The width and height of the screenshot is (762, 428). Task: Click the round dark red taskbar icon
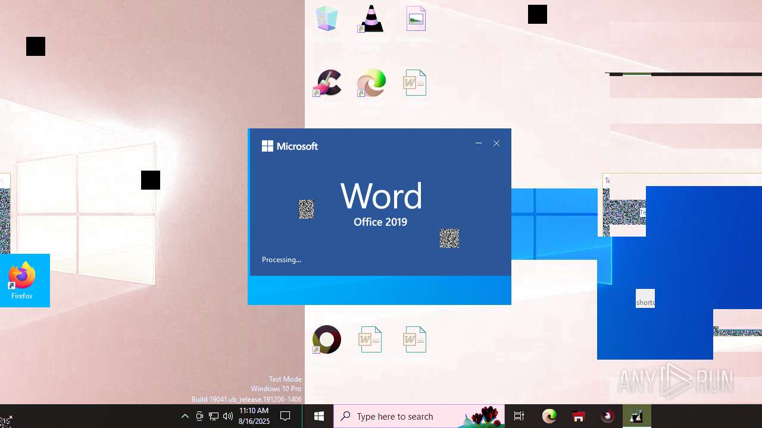pos(607,416)
